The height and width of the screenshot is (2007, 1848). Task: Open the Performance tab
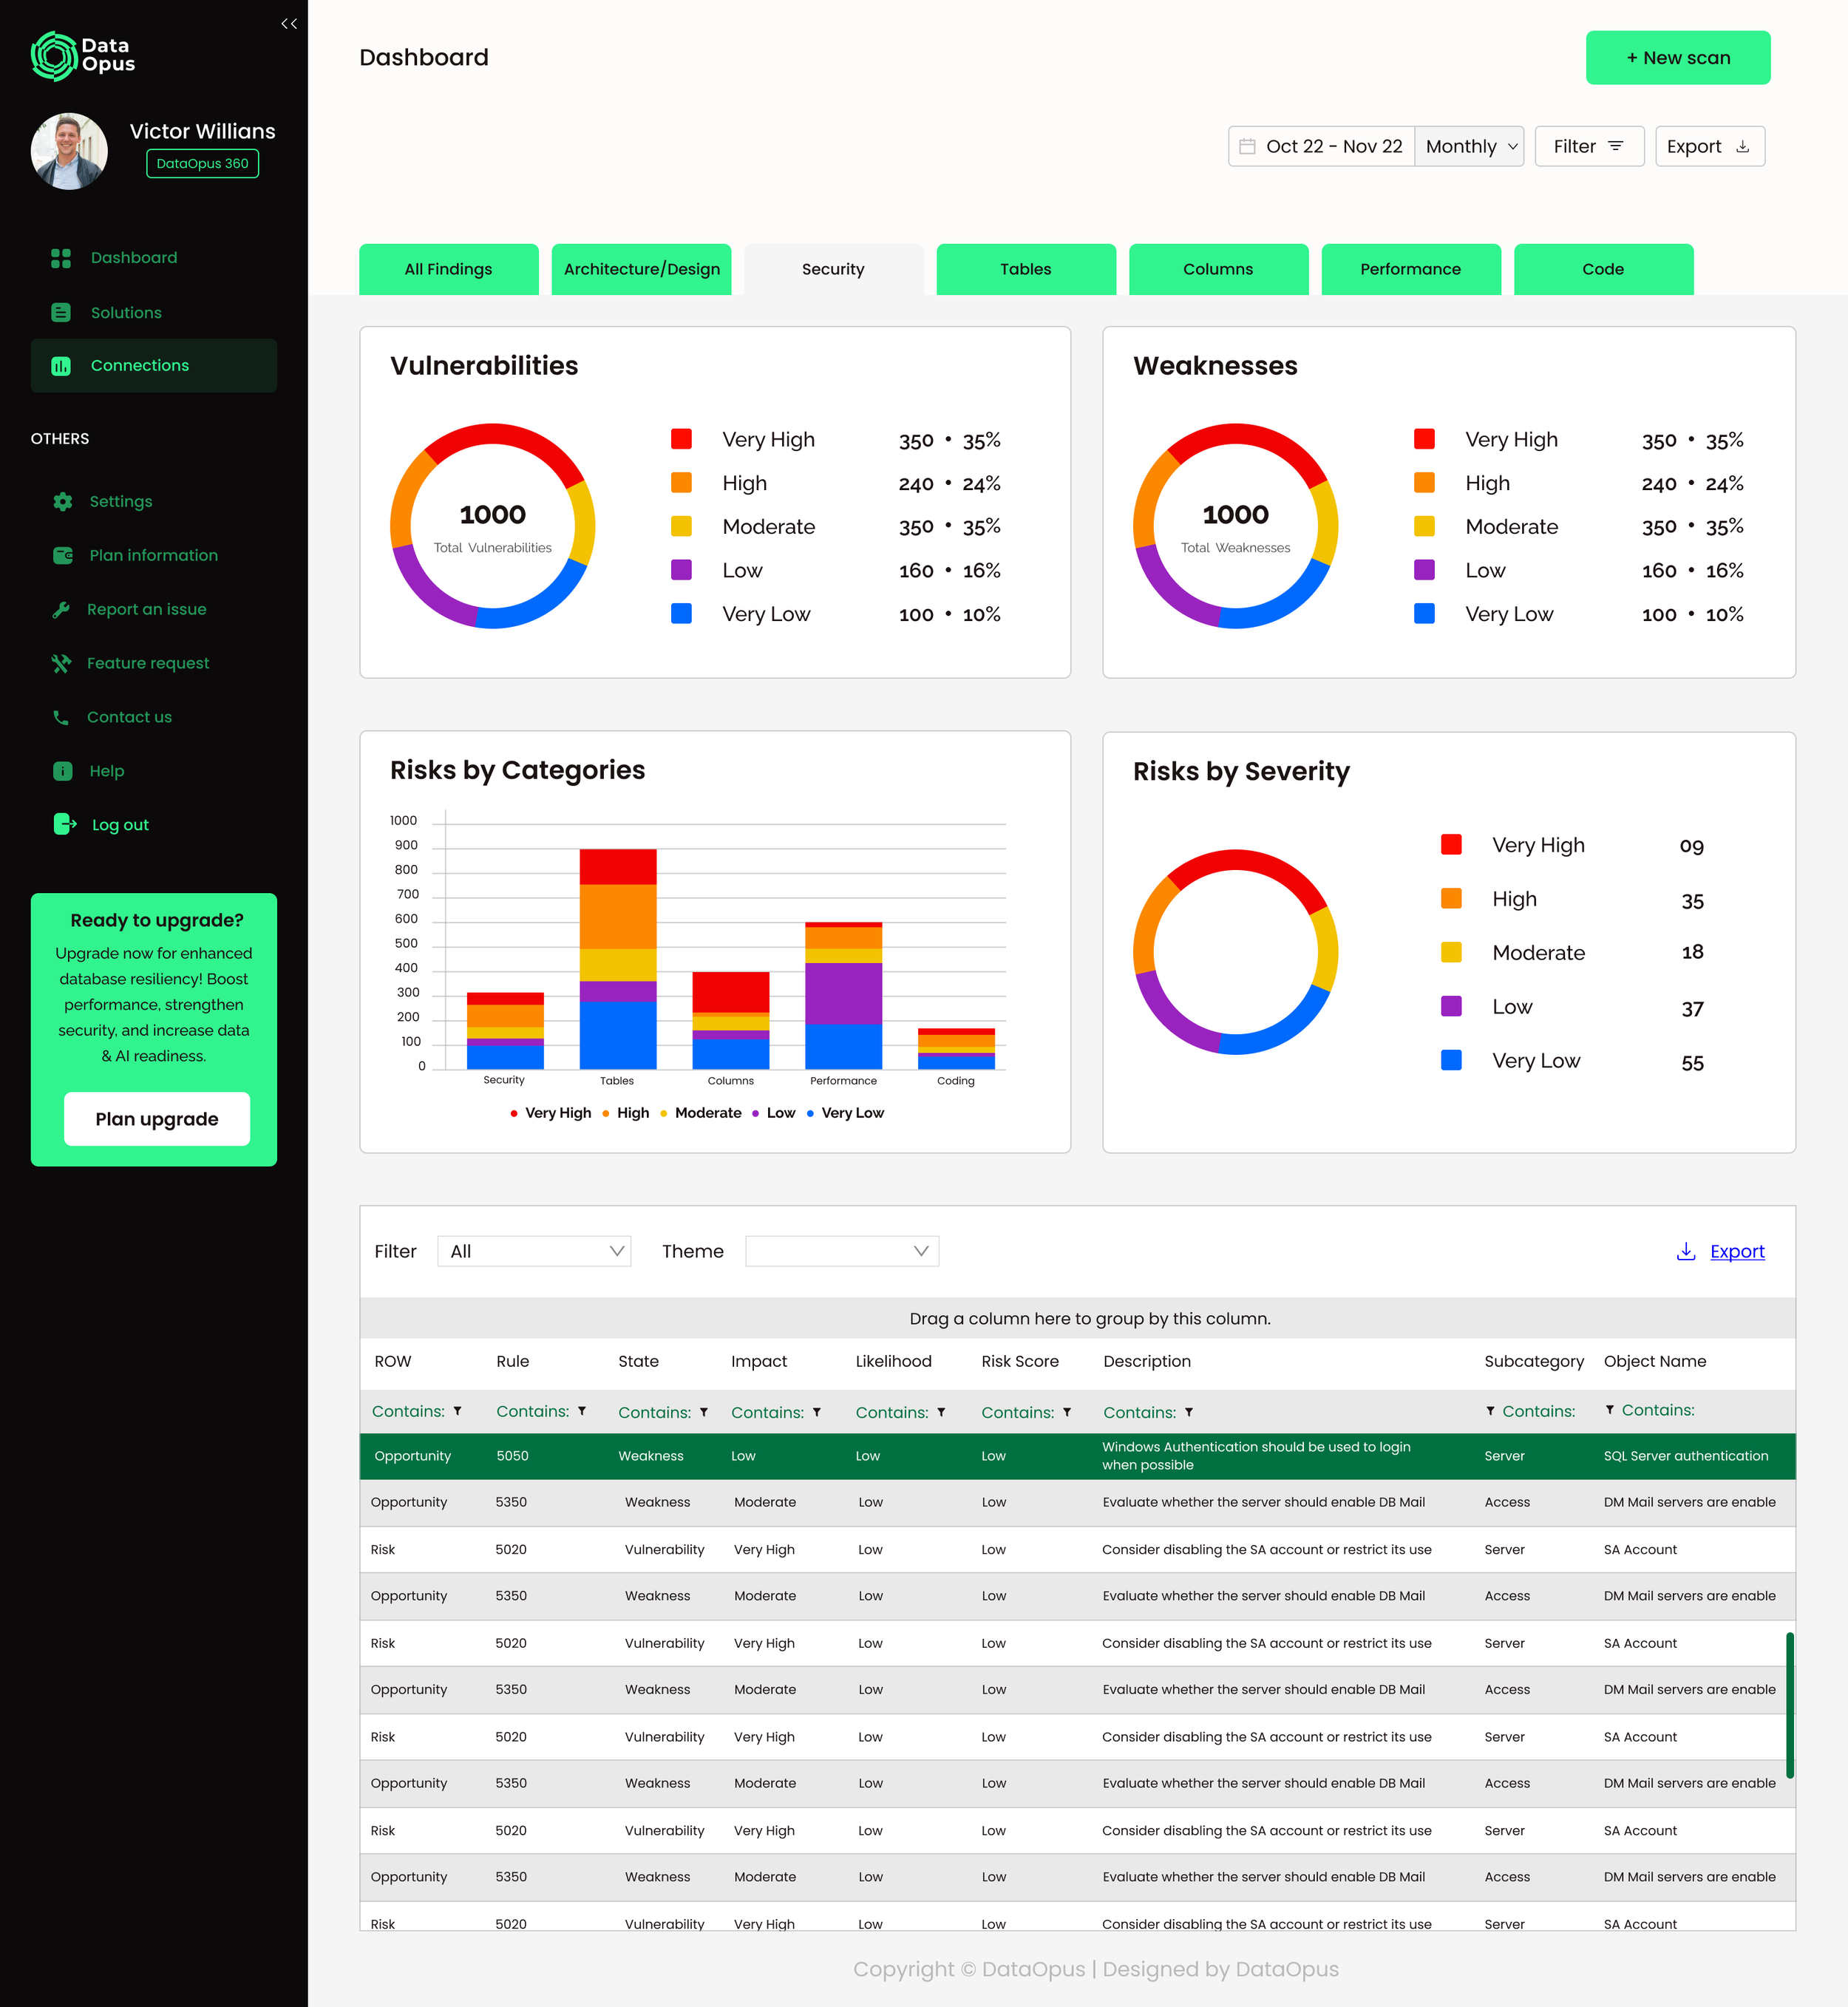pos(1411,270)
